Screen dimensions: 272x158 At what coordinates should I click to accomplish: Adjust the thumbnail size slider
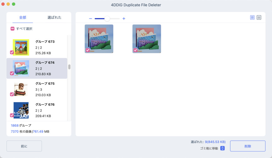point(107,19)
